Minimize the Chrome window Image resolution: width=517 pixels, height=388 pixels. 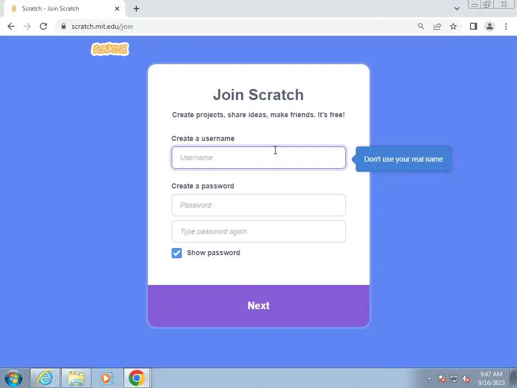tap(475, 4)
